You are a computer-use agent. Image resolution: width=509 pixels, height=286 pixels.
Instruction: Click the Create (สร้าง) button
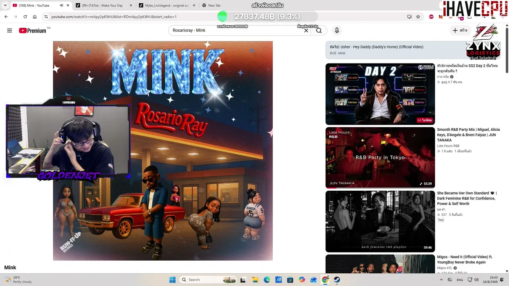(x=460, y=31)
